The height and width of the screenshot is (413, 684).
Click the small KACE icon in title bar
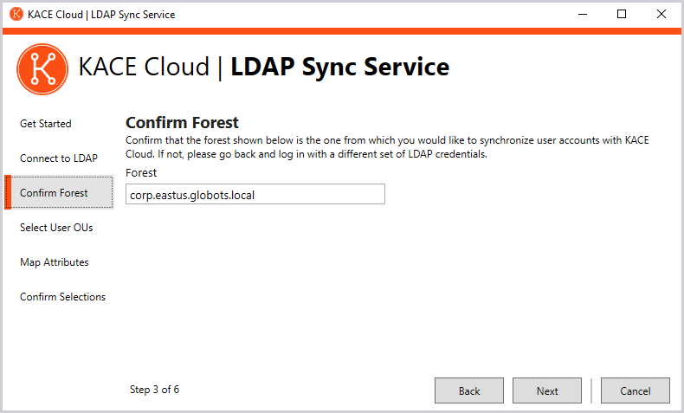pos(16,14)
